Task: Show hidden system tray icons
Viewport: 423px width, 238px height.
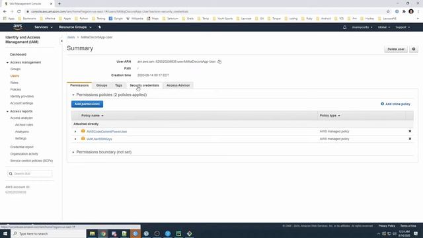Action: (x=379, y=233)
